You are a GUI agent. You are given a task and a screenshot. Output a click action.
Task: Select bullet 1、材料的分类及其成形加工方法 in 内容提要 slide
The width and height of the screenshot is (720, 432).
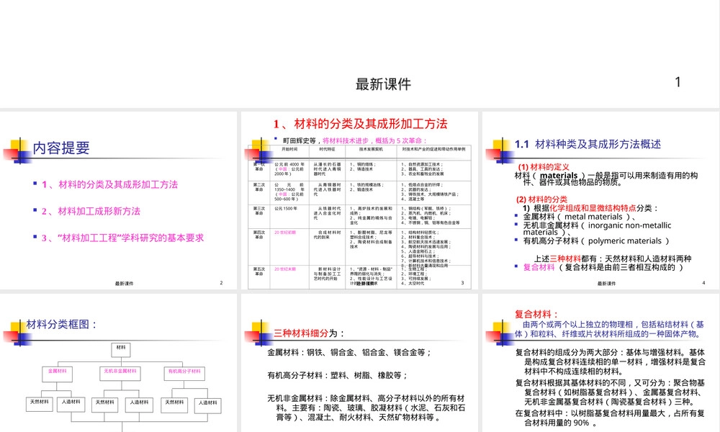click(x=109, y=184)
